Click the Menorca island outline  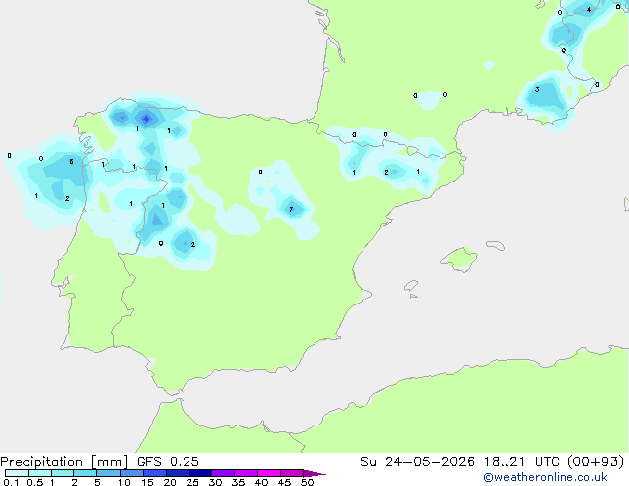pos(495,245)
